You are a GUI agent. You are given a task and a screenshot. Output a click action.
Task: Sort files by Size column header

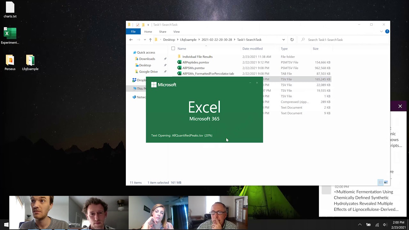tap(315, 49)
